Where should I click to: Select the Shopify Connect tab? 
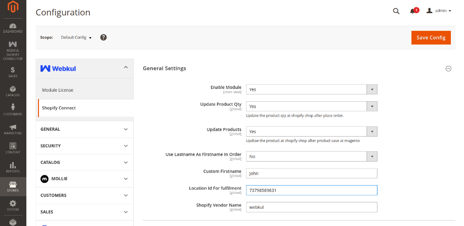pos(86,108)
